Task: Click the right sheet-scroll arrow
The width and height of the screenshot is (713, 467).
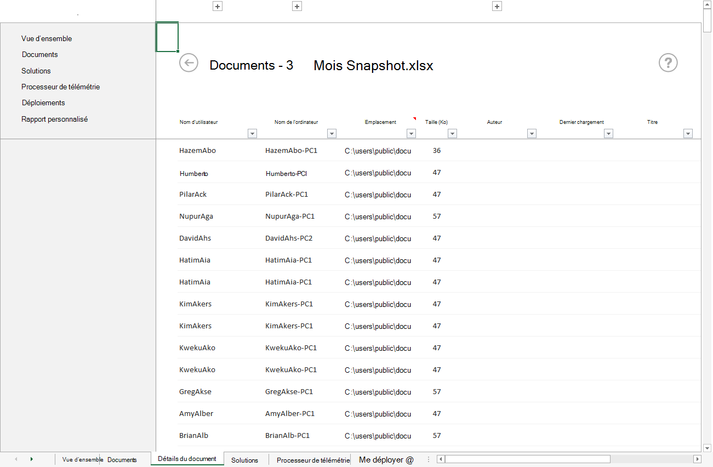Action: [32, 459]
